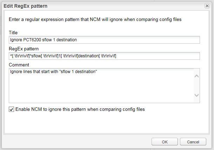Screen dimensions: 214x150
Task: Click the regular expression instruction text
Action: 95,20
